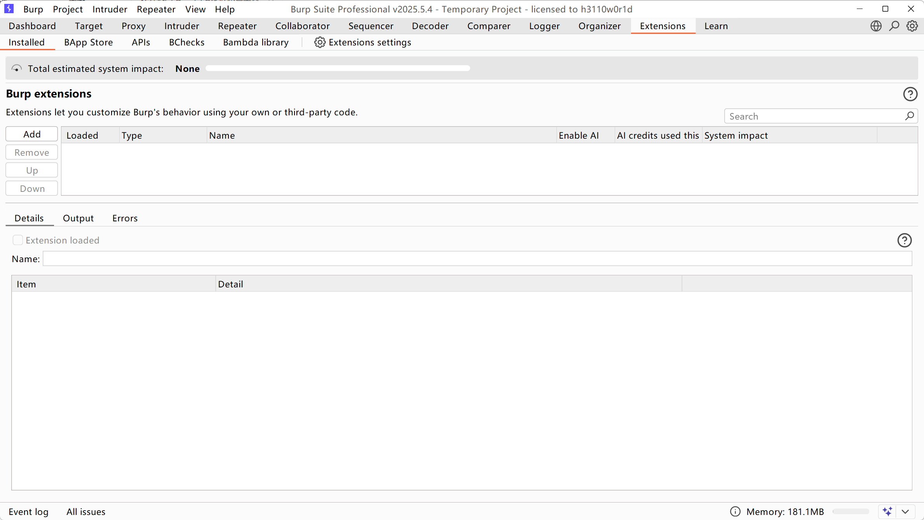Viewport: 924px width, 520px height.
Task: Click the system impact gauge icon
Action: 16,69
